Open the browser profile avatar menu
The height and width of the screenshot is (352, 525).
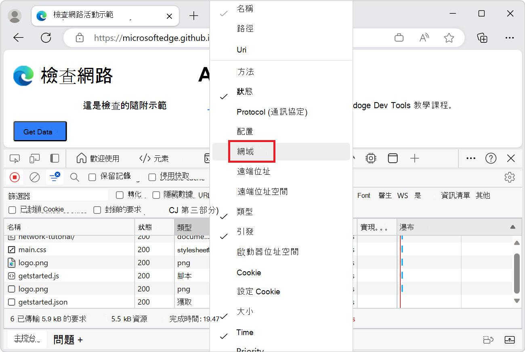15,16
